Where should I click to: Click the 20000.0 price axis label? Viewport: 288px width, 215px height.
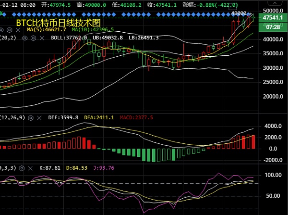pos(273,97)
